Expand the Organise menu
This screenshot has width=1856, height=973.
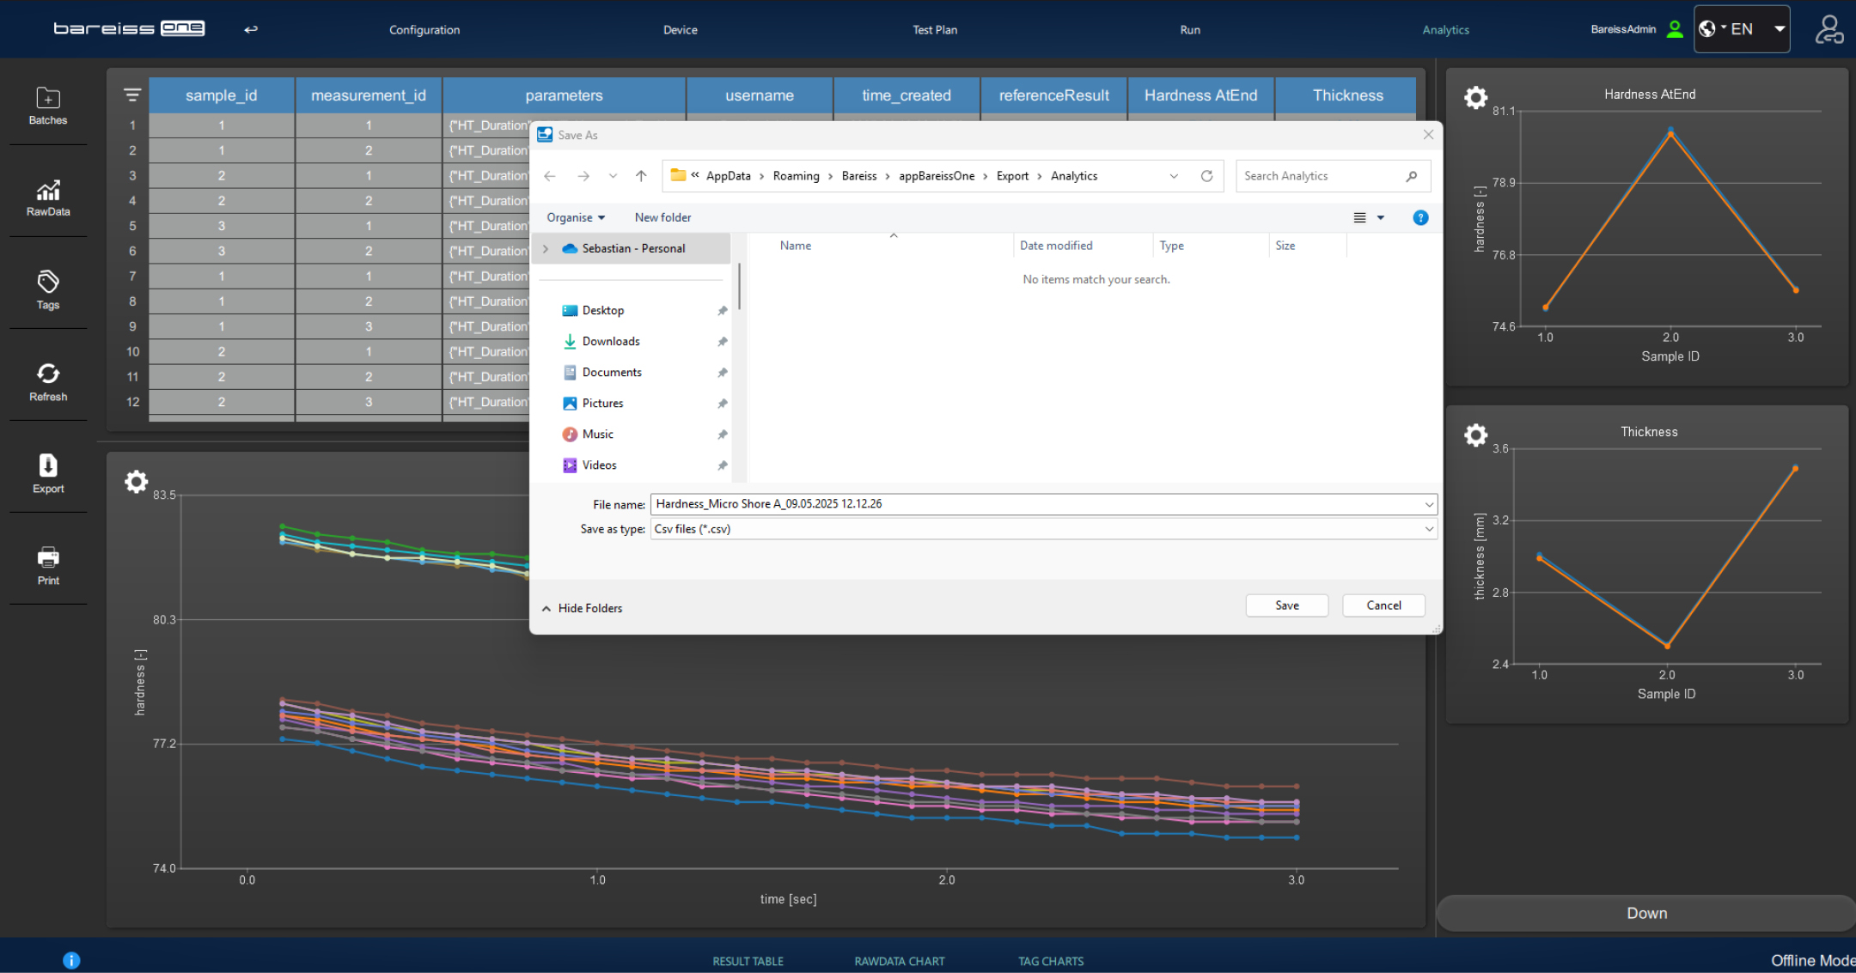click(576, 218)
